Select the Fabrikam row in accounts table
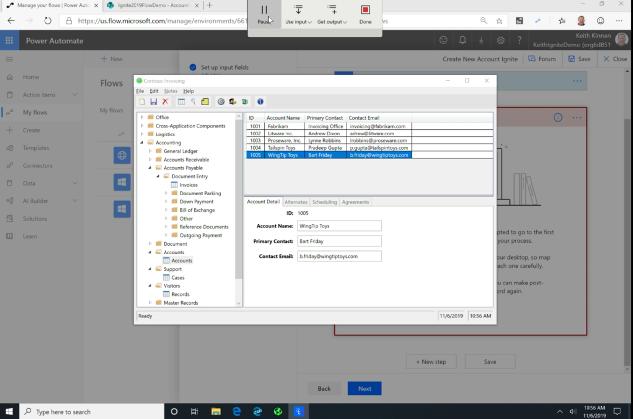 click(x=369, y=126)
